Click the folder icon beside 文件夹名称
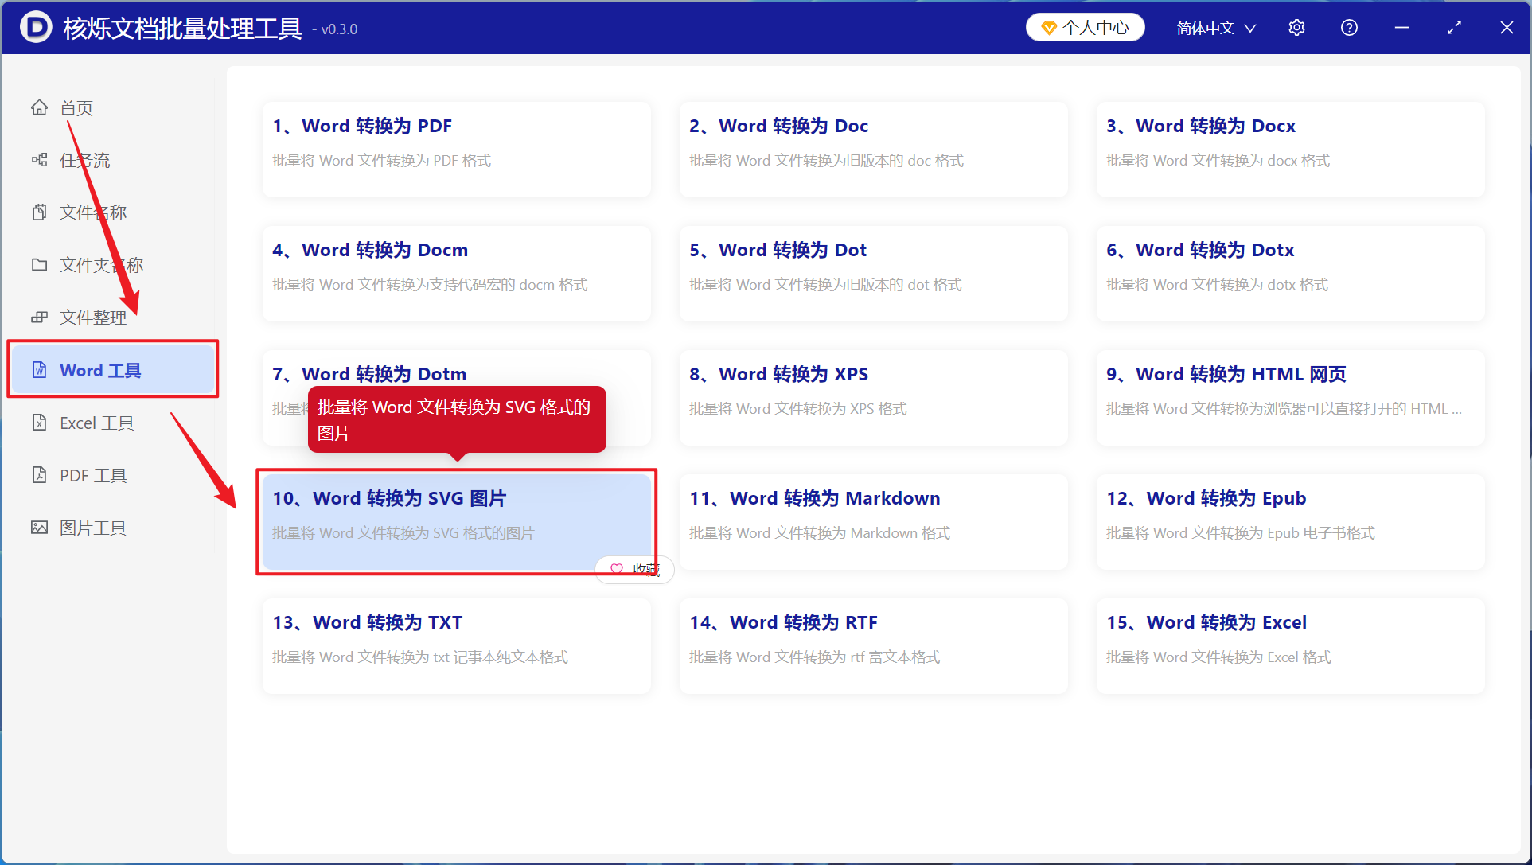The height and width of the screenshot is (865, 1532). (x=39, y=265)
